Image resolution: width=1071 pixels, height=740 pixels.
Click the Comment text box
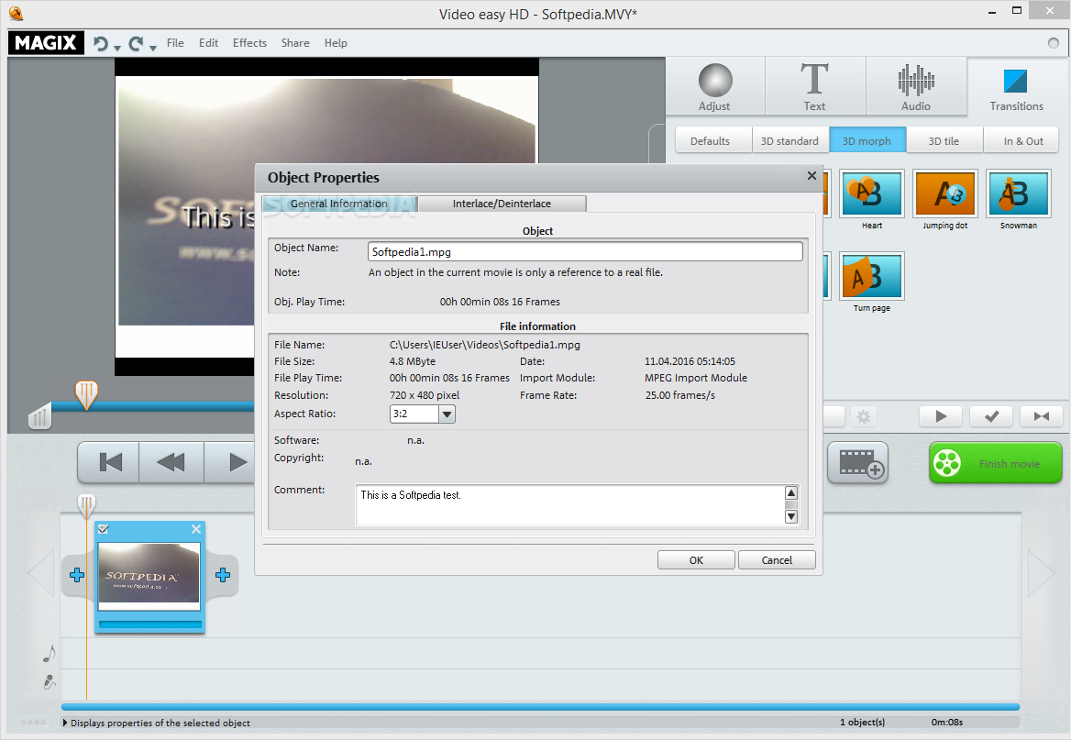point(570,505)
